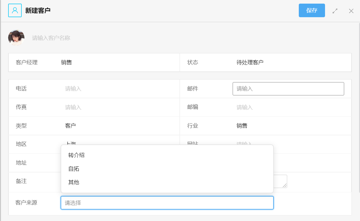Open the 行业 field showing 销售

[x=242, y=126]
